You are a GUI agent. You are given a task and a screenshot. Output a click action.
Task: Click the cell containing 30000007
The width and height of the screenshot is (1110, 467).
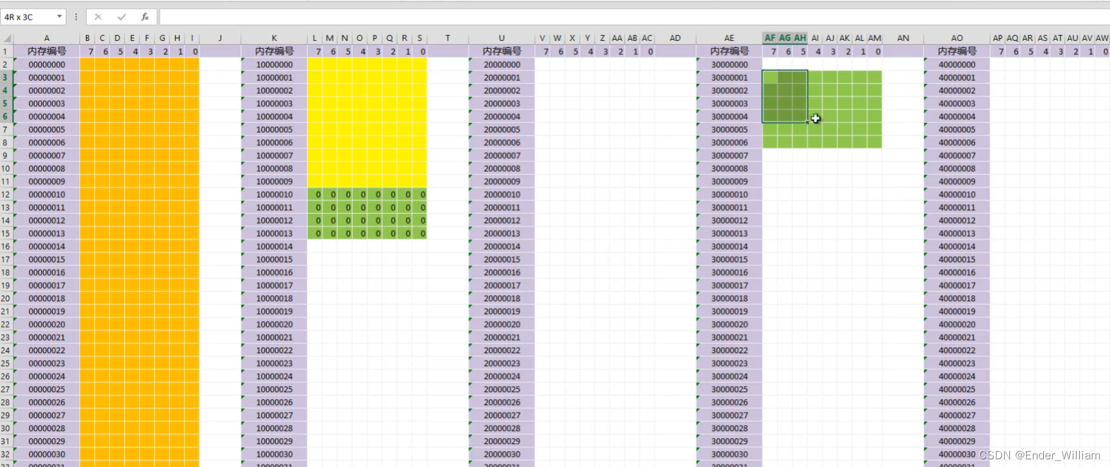tap(730, 156)
